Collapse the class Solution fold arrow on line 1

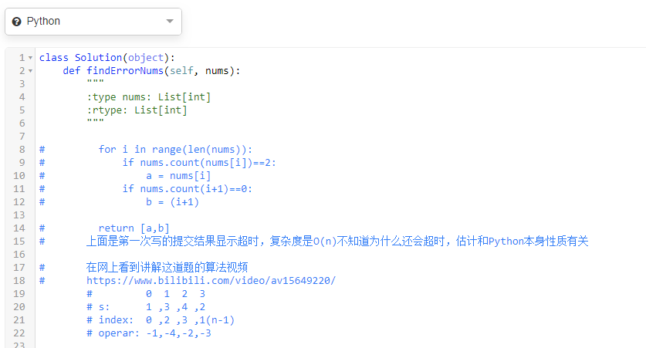click(x=31, y=58)
